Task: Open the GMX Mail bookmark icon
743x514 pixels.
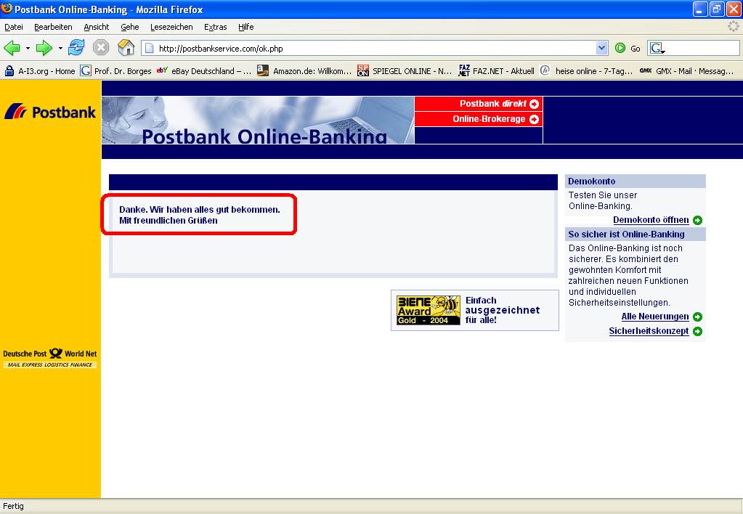Action: click(646, 70)
